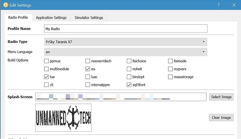Uncheck the lua build option
The width and height of the screenshot is (241, 139).
click(46, 77)
